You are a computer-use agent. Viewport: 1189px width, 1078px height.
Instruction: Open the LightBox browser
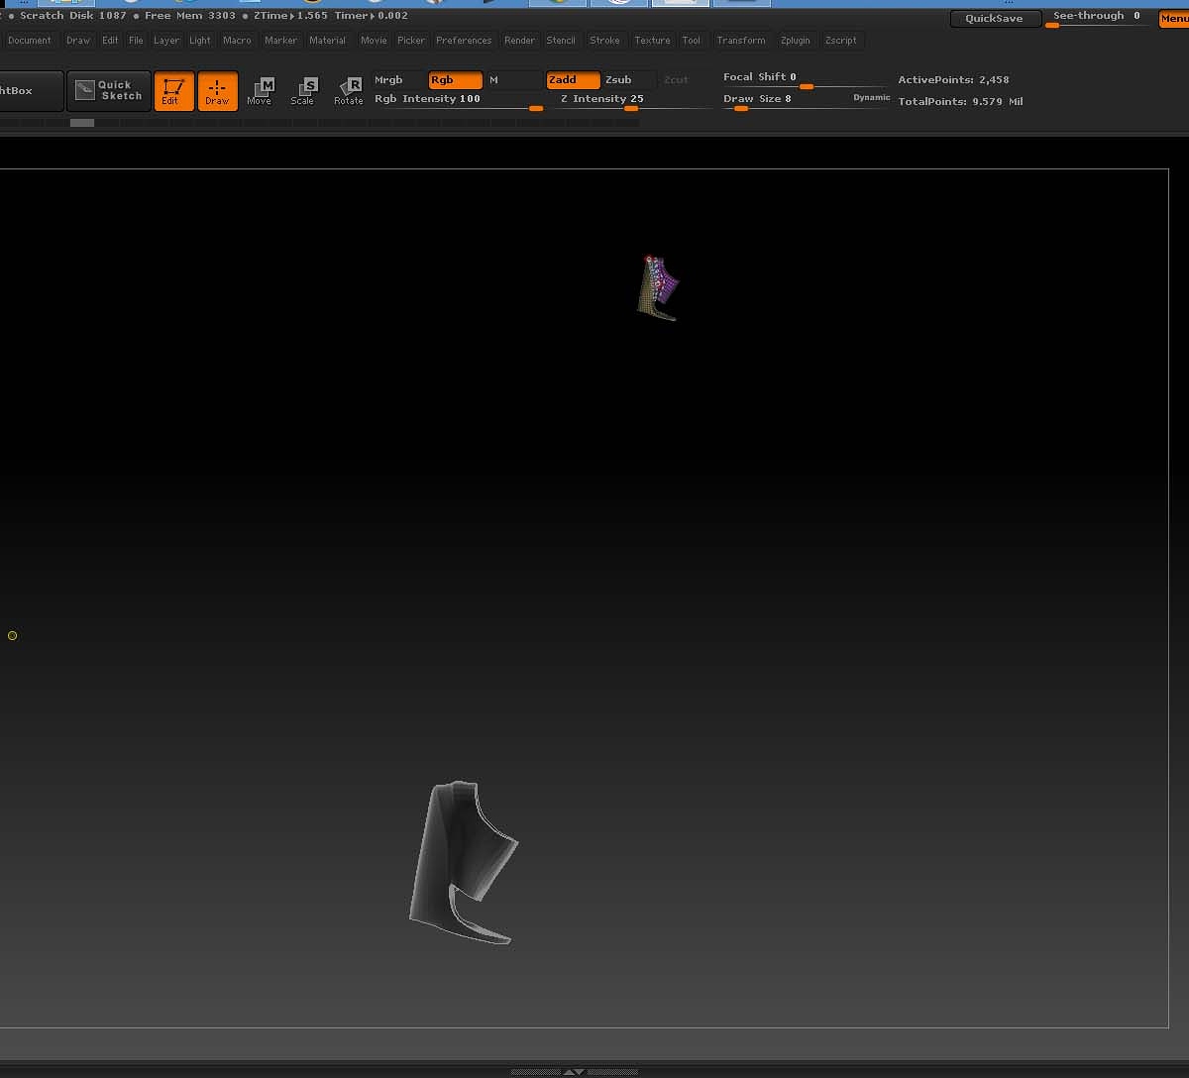(x=30, y=90)
